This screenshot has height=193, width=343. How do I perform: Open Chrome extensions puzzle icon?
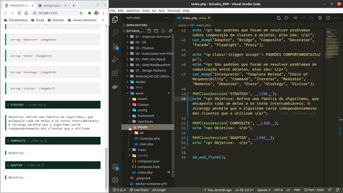pyautogui.click(x=90, y=13)
